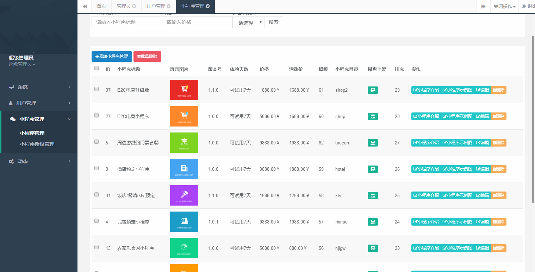Open the 请选择 dropdown for 是否上架

[248, 22]
